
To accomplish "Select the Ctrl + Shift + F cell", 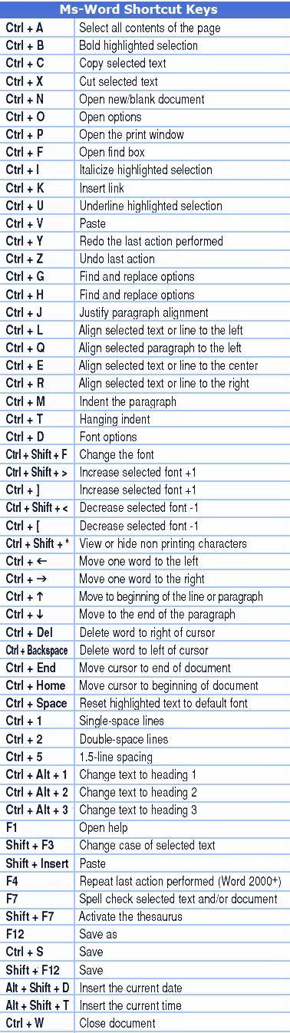I will click(38, 454).
